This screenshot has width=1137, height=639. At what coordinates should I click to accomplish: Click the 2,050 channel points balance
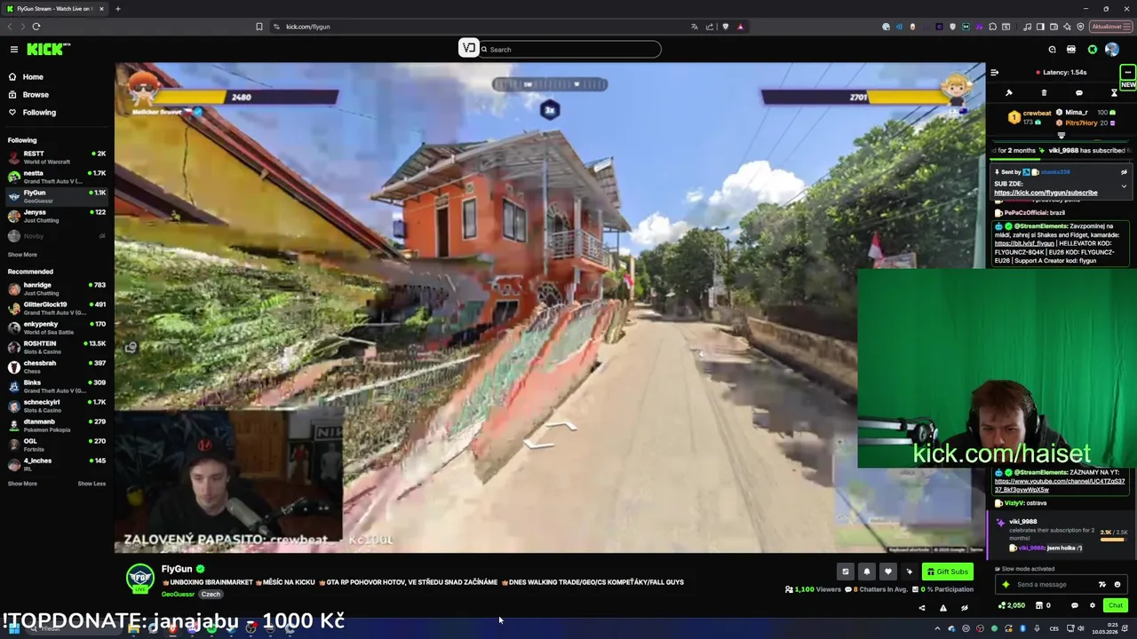click(x=1012, y=605)
